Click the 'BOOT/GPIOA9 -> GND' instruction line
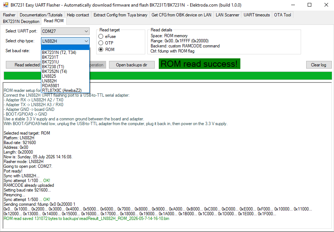 (x=25, y=114)
